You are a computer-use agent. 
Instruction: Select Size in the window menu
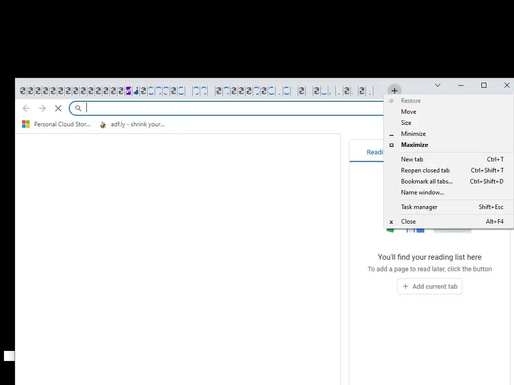coord(448,123)
